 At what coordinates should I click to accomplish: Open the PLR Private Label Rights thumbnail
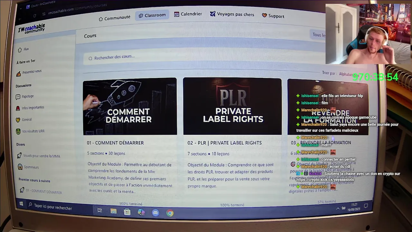[232, 106]
